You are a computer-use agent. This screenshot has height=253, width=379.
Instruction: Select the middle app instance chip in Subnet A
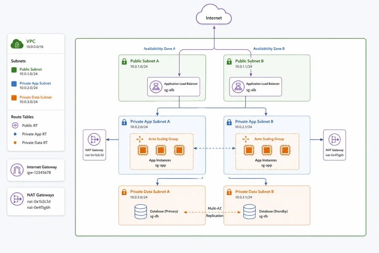tap(161, 150)
